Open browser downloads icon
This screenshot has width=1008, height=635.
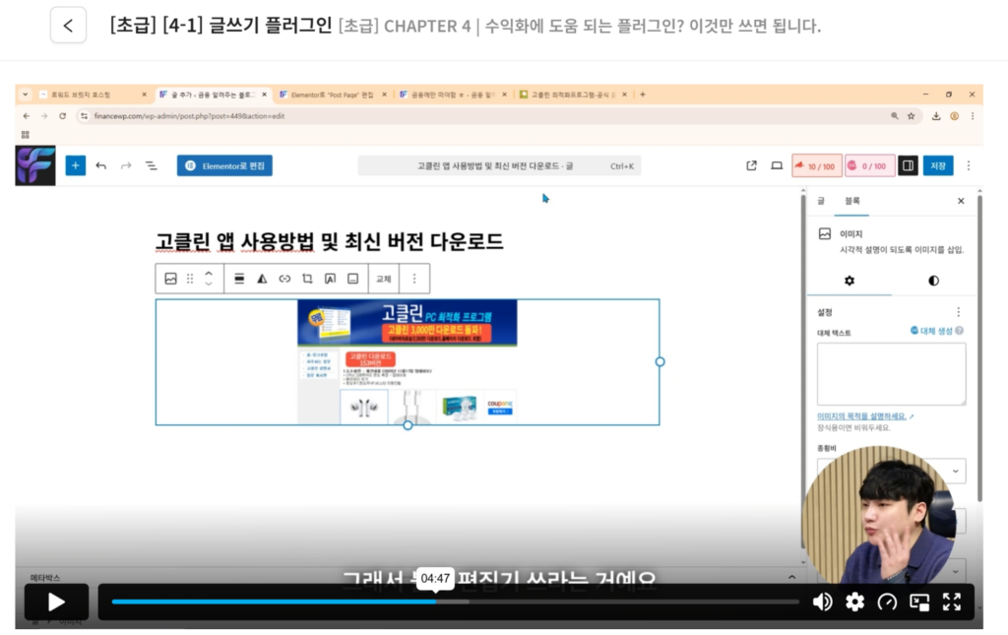tap(936, 116)
